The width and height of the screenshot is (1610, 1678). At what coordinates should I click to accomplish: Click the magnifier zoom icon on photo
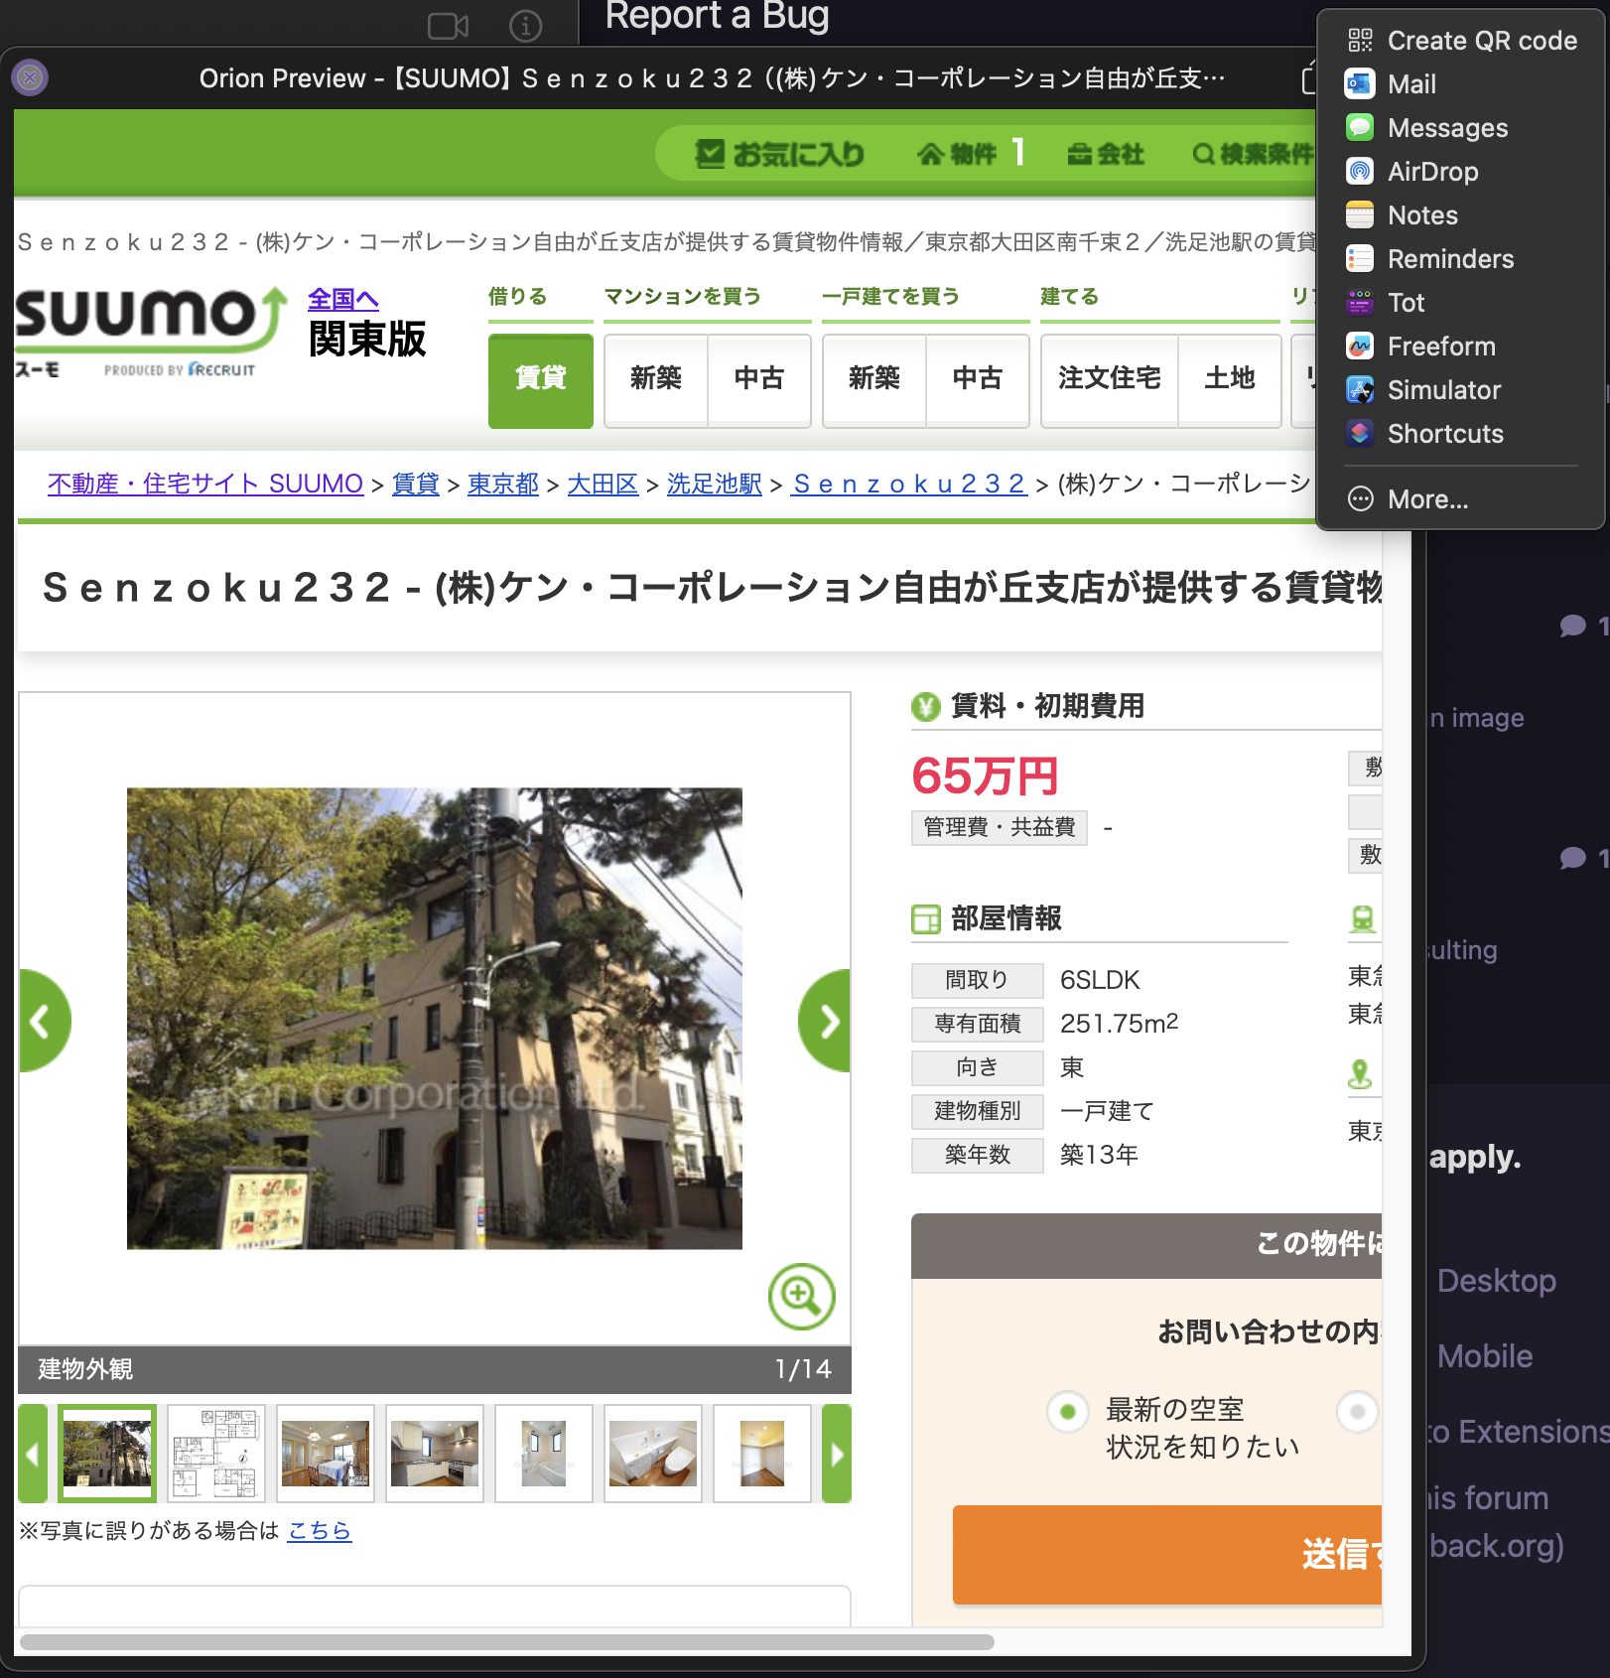coord(801,1296)
